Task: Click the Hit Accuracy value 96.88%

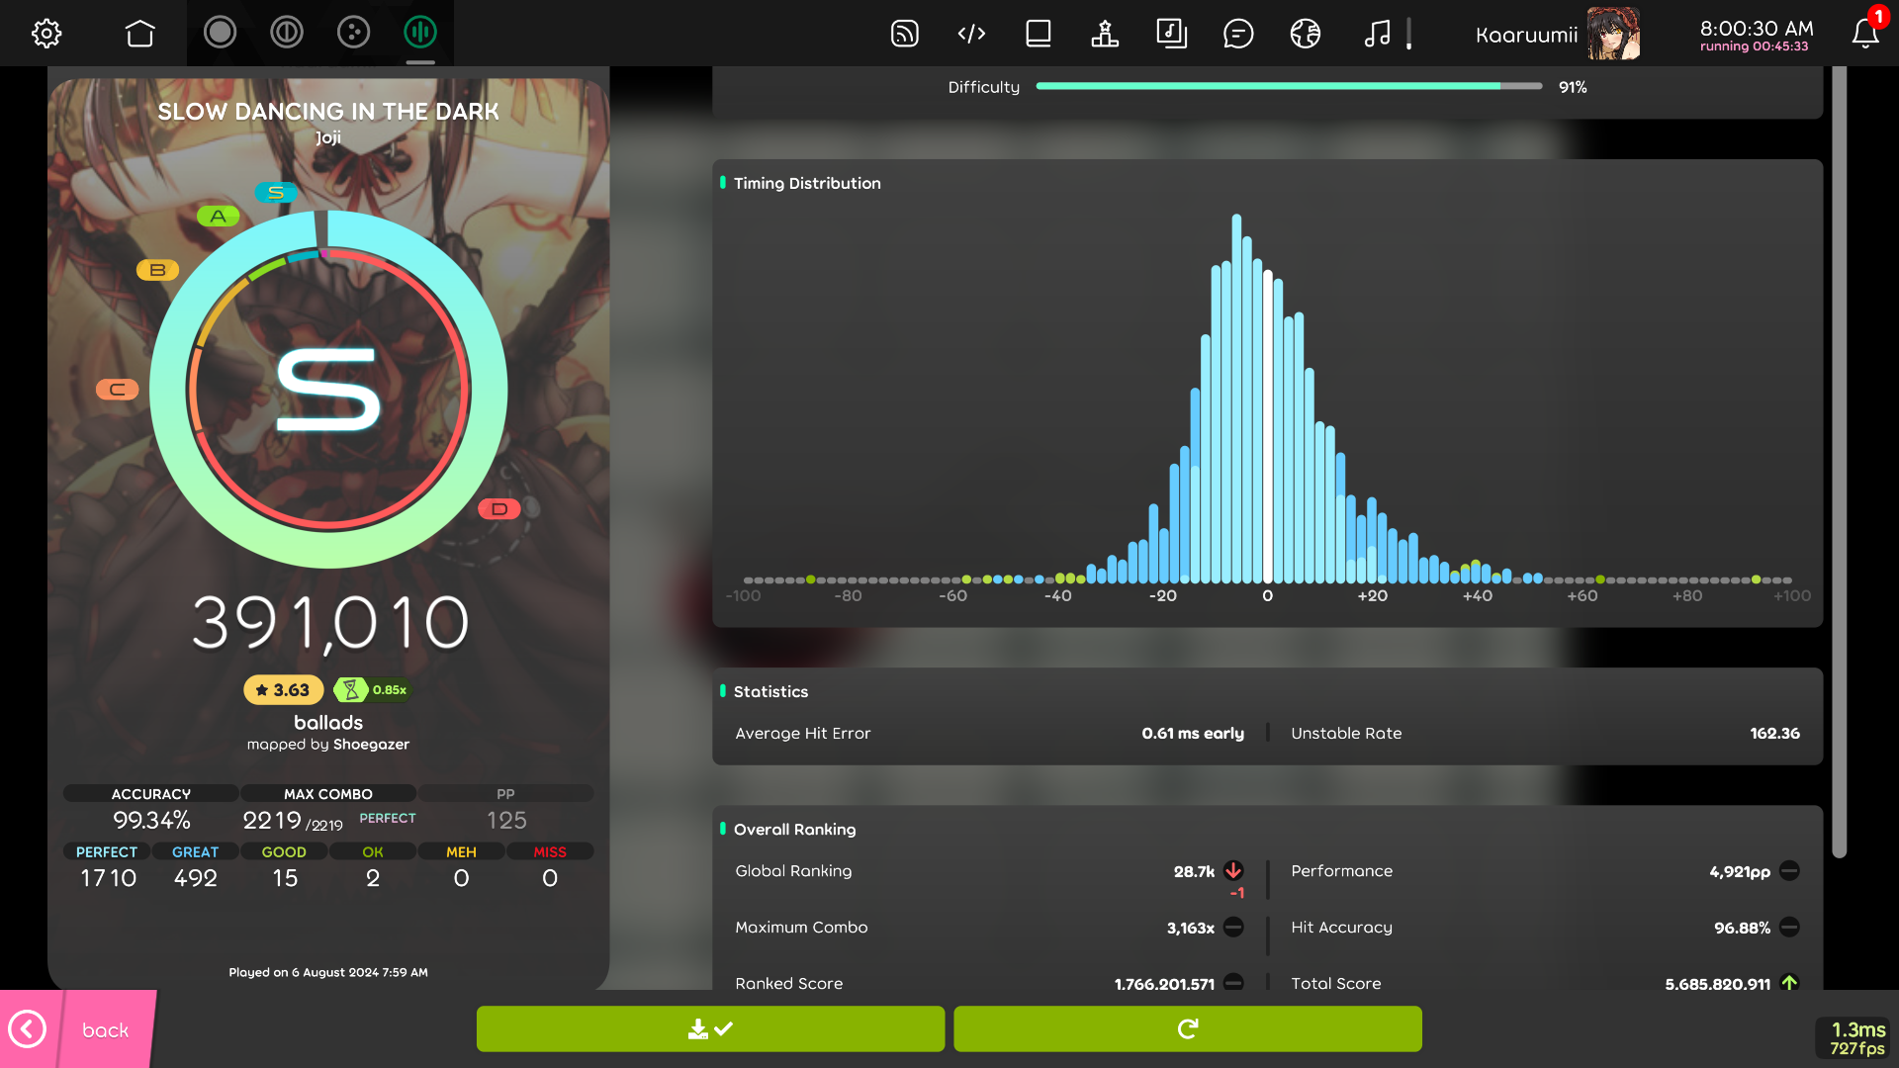Action: pyautogui.click(x=1742, y=928)
